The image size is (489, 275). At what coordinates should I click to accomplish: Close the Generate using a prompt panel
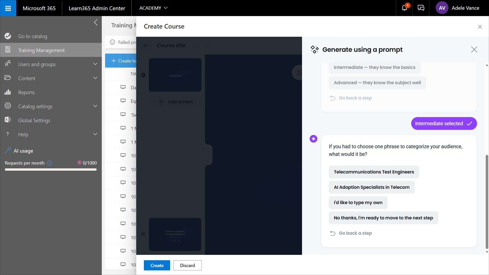click(x=474, y=49)
